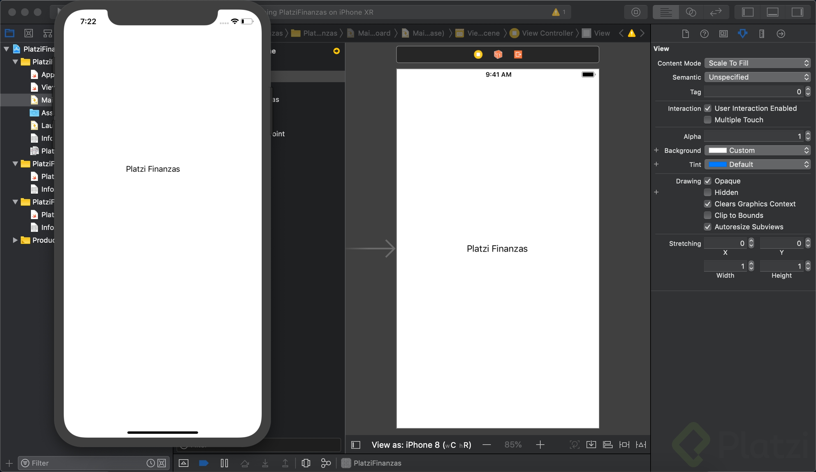
Task: Click Vie...cene breadcrumb item
Action: tap(483, 33)
